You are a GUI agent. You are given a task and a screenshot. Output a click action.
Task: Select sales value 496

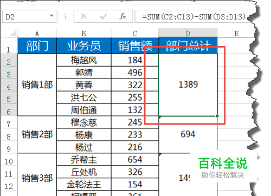tap(135, 73)
